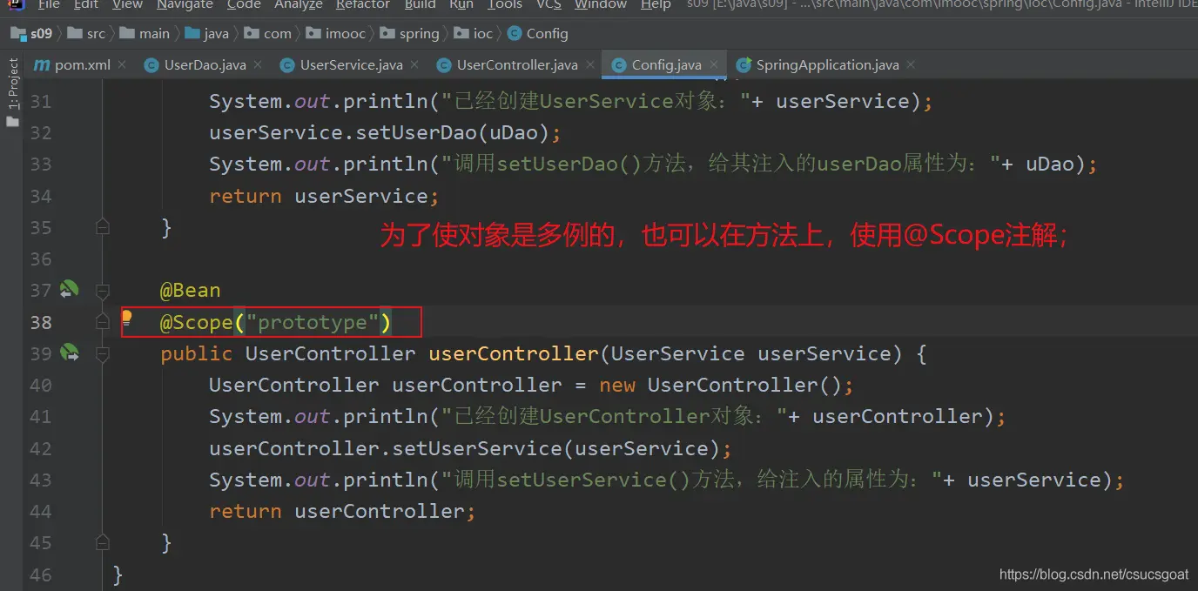Screen dimensions: 1198x591
Task: Close the UserController.java tab
Action: (x=589, y=64)
